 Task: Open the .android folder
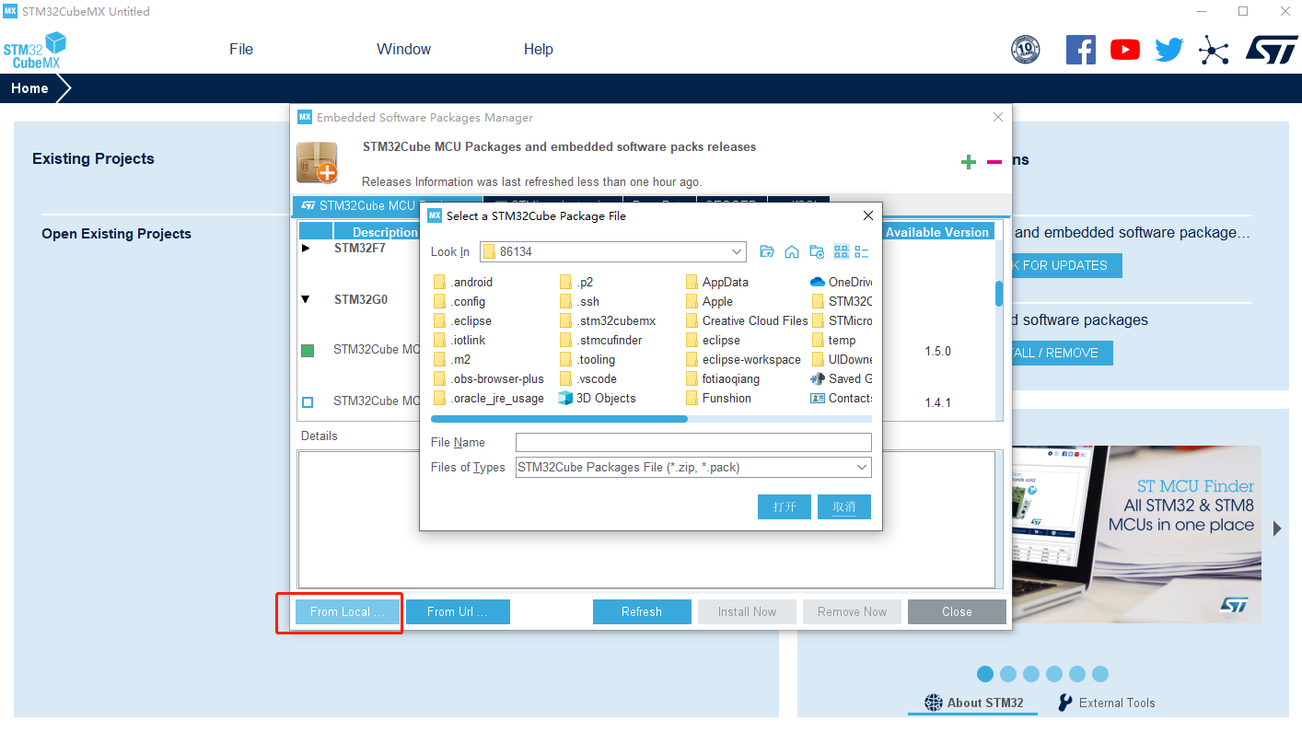(x=463, y=282)
